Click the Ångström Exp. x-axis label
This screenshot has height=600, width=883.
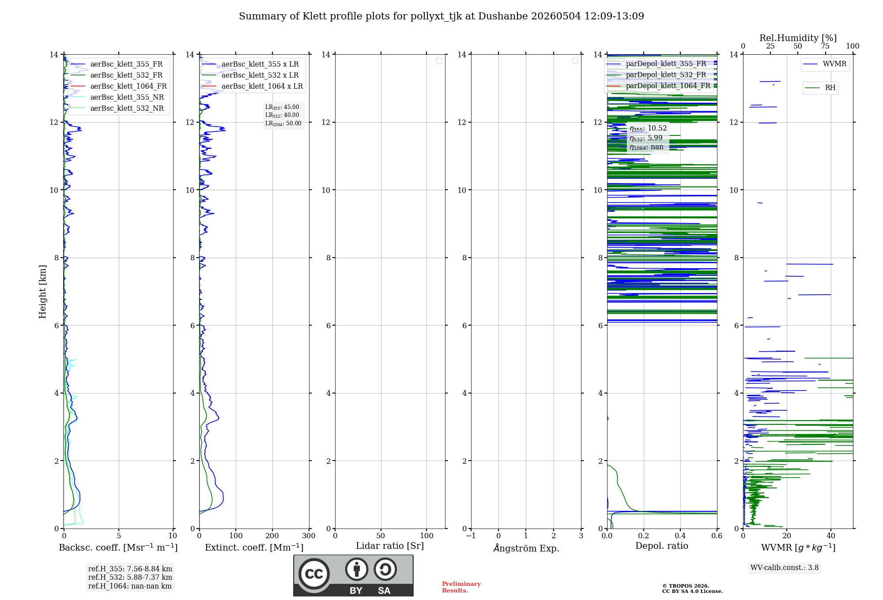click(526, 548)
